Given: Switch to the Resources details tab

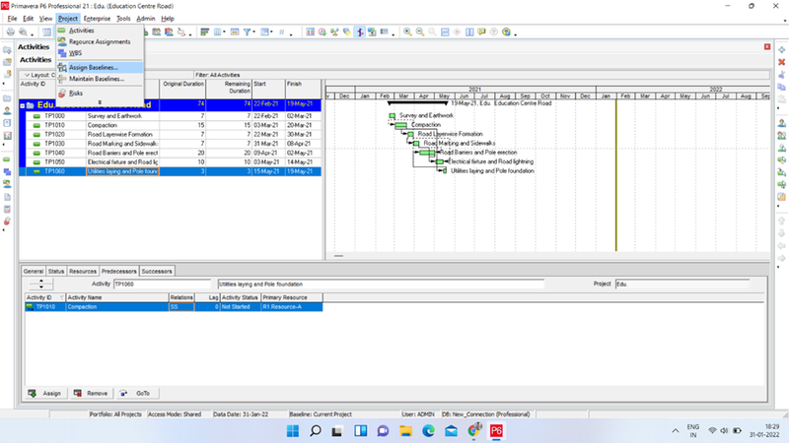Looking at the screenshot, I should (x=83, y=272).
